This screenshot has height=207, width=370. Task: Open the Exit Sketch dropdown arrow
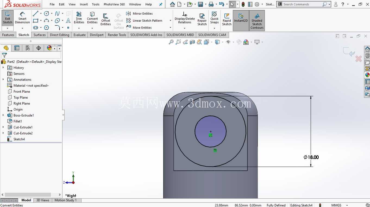(8, 28)
